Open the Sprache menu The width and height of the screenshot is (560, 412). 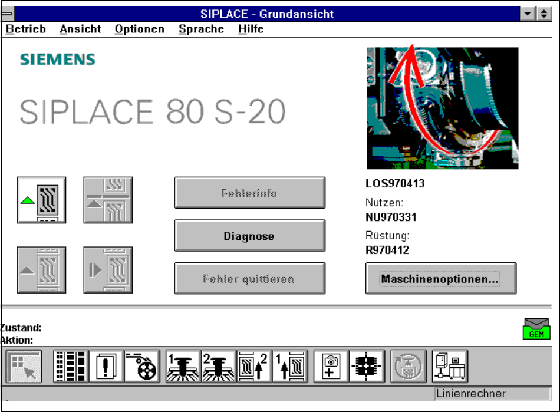coord(201,29)
